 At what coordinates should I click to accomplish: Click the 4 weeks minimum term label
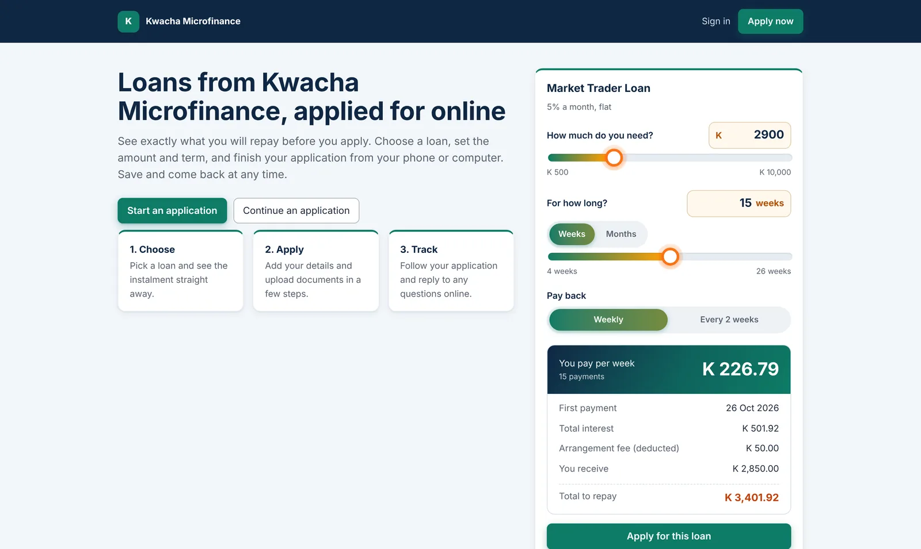562,271
